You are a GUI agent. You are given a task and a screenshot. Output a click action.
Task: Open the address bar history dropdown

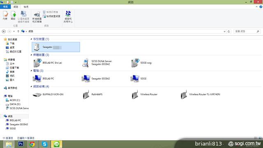point(224,31)
